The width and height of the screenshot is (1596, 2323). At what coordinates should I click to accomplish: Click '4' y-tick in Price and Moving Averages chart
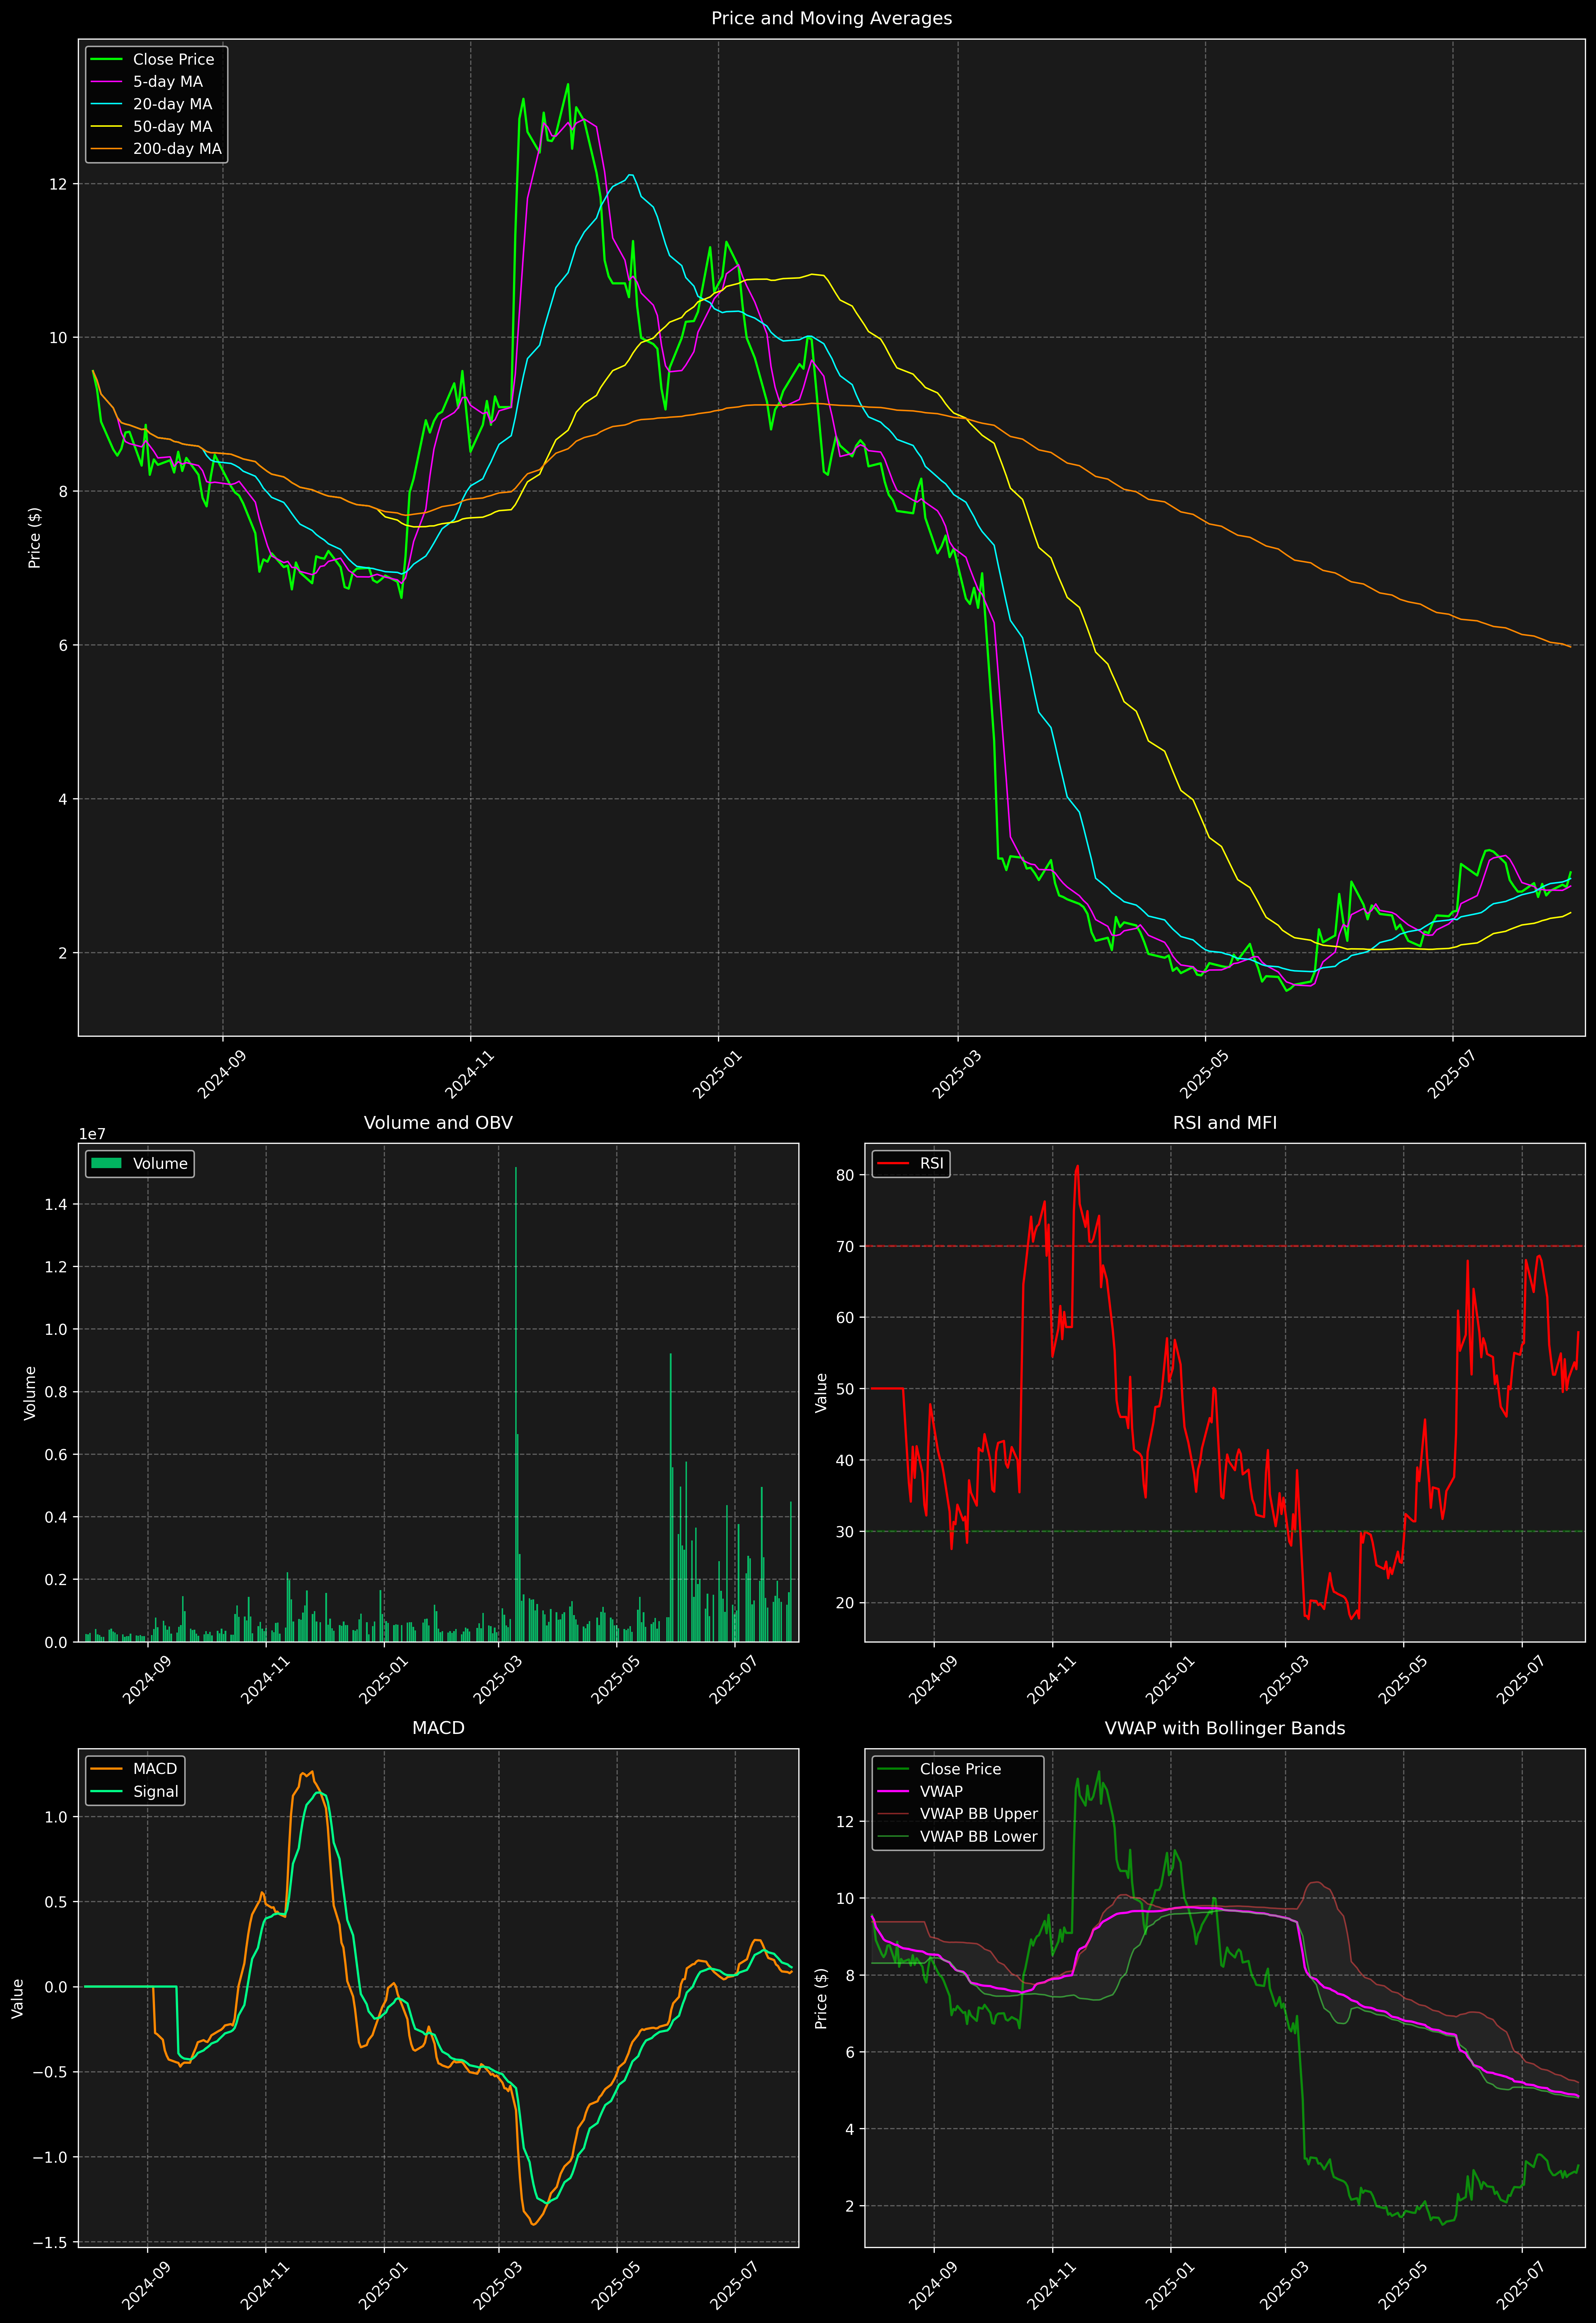click(63, 800)
